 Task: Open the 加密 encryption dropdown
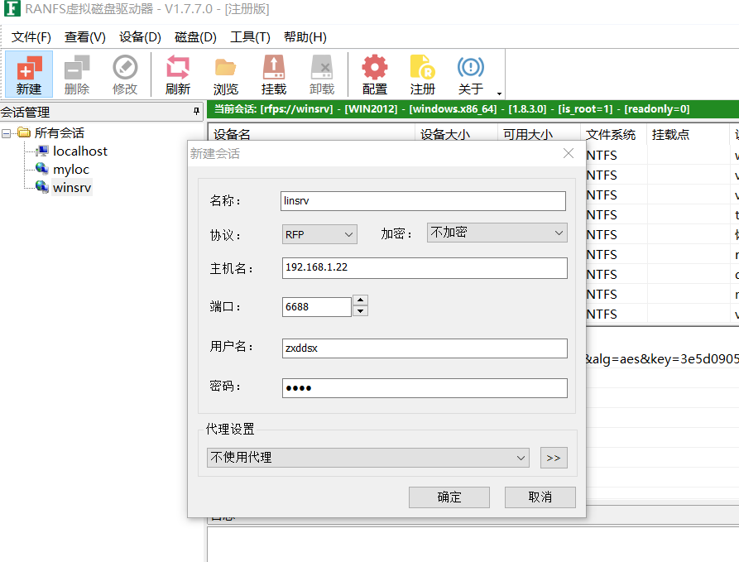point(559,233)
